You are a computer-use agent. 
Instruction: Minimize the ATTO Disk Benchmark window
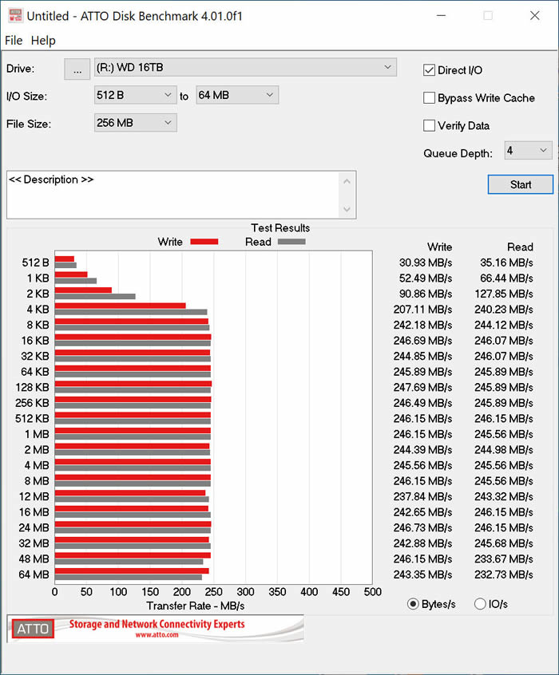[x=441, y=16]
